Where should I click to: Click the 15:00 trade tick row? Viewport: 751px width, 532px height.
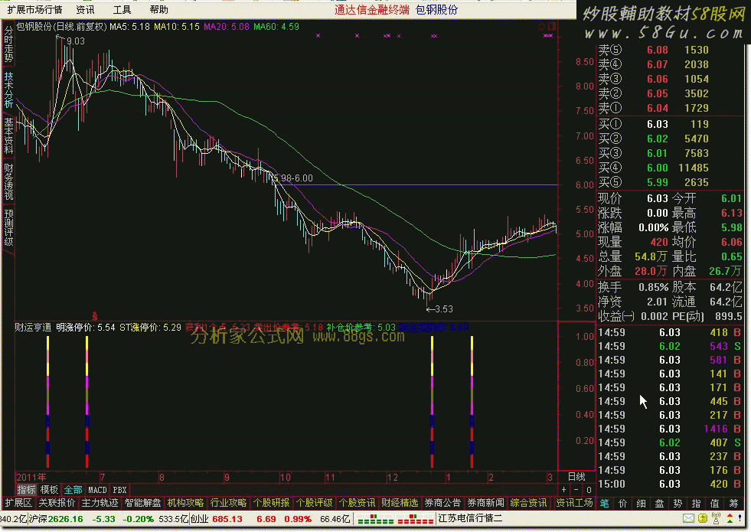point(670,484)
